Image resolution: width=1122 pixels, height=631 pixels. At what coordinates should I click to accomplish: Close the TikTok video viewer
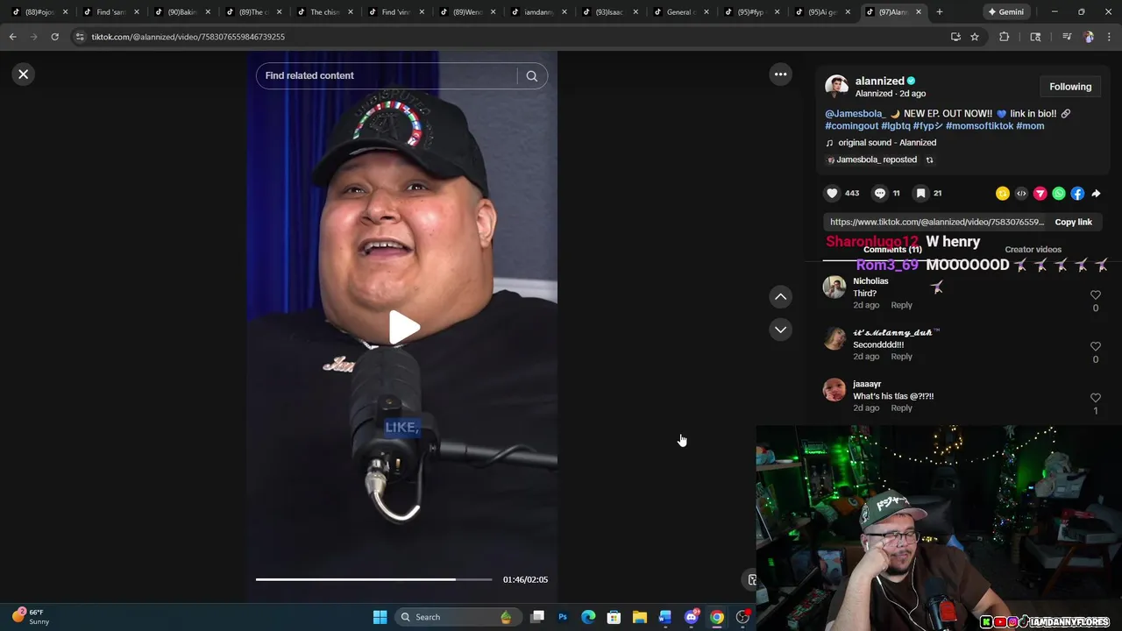coord(24,74)
